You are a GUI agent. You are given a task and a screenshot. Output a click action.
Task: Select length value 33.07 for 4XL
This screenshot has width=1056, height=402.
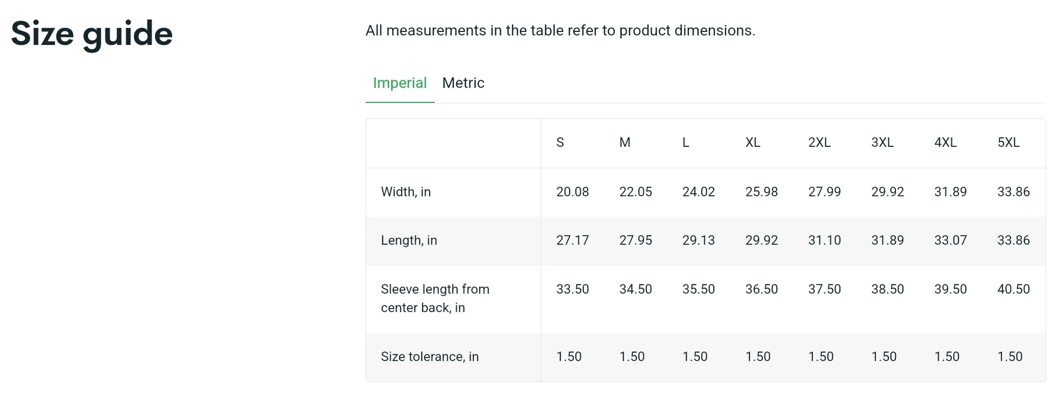950,241
